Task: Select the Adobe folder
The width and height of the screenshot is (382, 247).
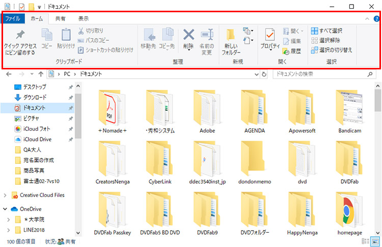Action: click(207, 112)
